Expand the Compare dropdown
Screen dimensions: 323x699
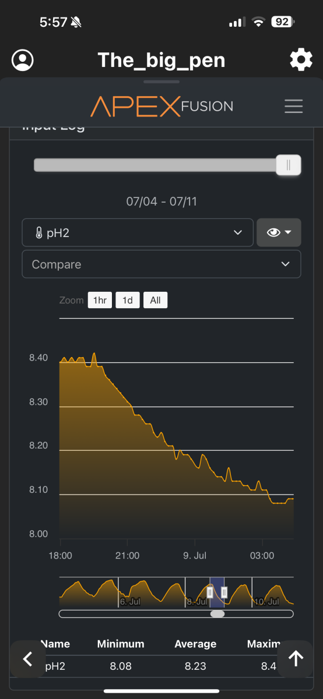(161, 264)
